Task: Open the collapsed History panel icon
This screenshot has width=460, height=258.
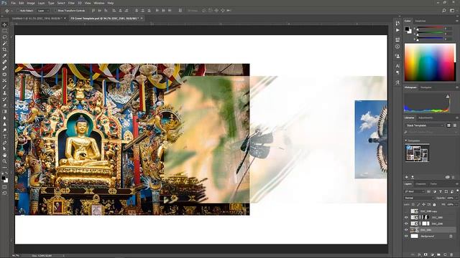Action: [397, 23]
